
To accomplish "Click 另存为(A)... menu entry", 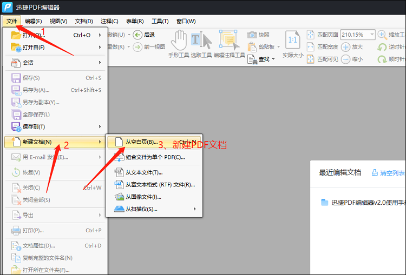I will 55,90.
